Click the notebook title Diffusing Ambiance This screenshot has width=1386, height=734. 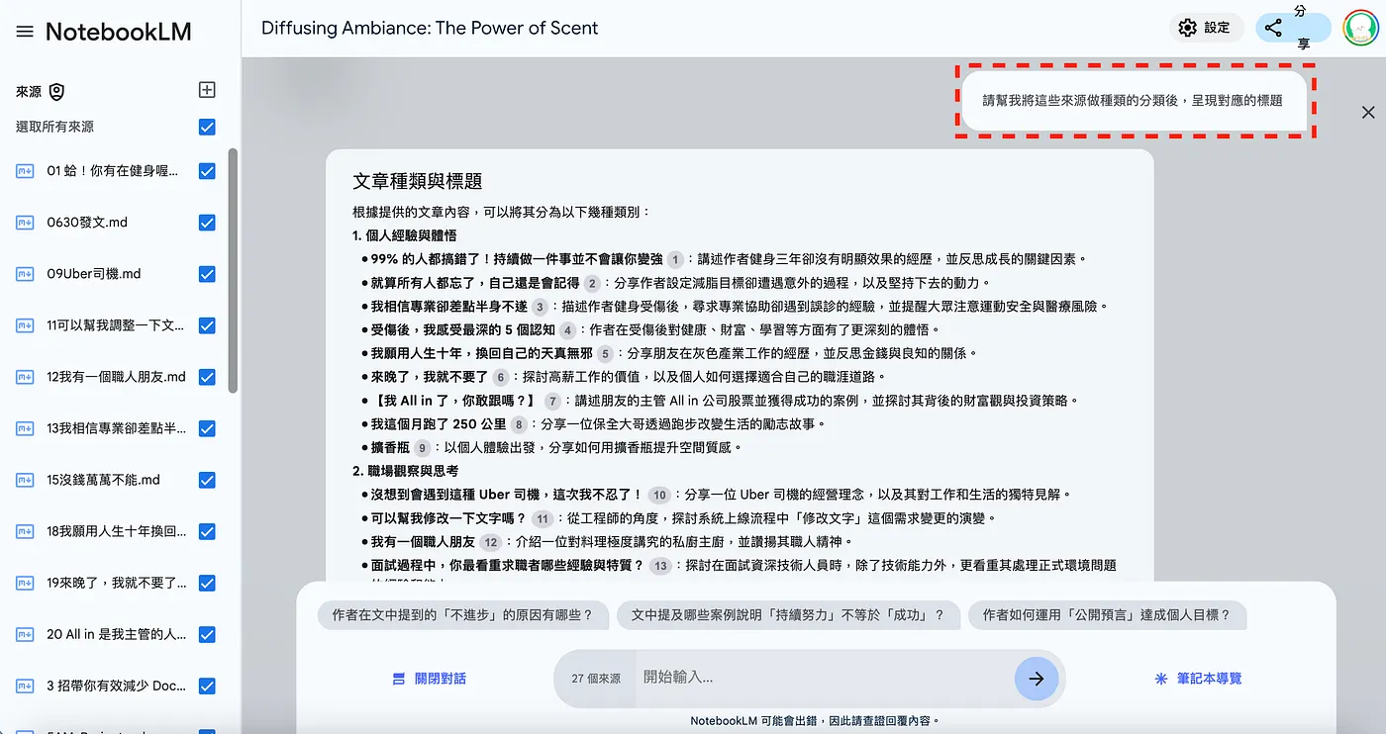[x=430, y=28]
